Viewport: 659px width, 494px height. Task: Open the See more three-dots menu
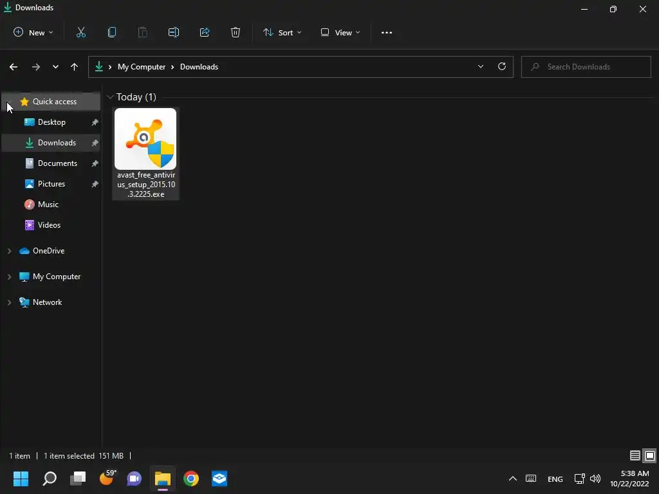pos(387,32)
